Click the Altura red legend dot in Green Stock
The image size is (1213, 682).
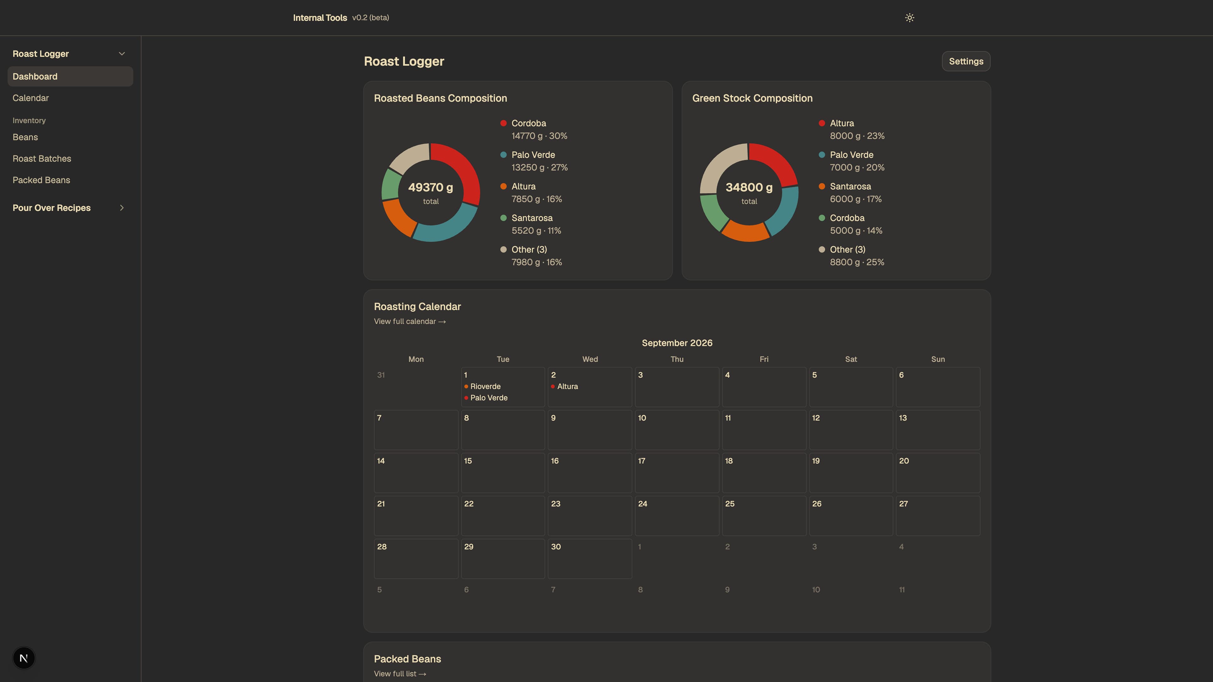pos(822,123)
